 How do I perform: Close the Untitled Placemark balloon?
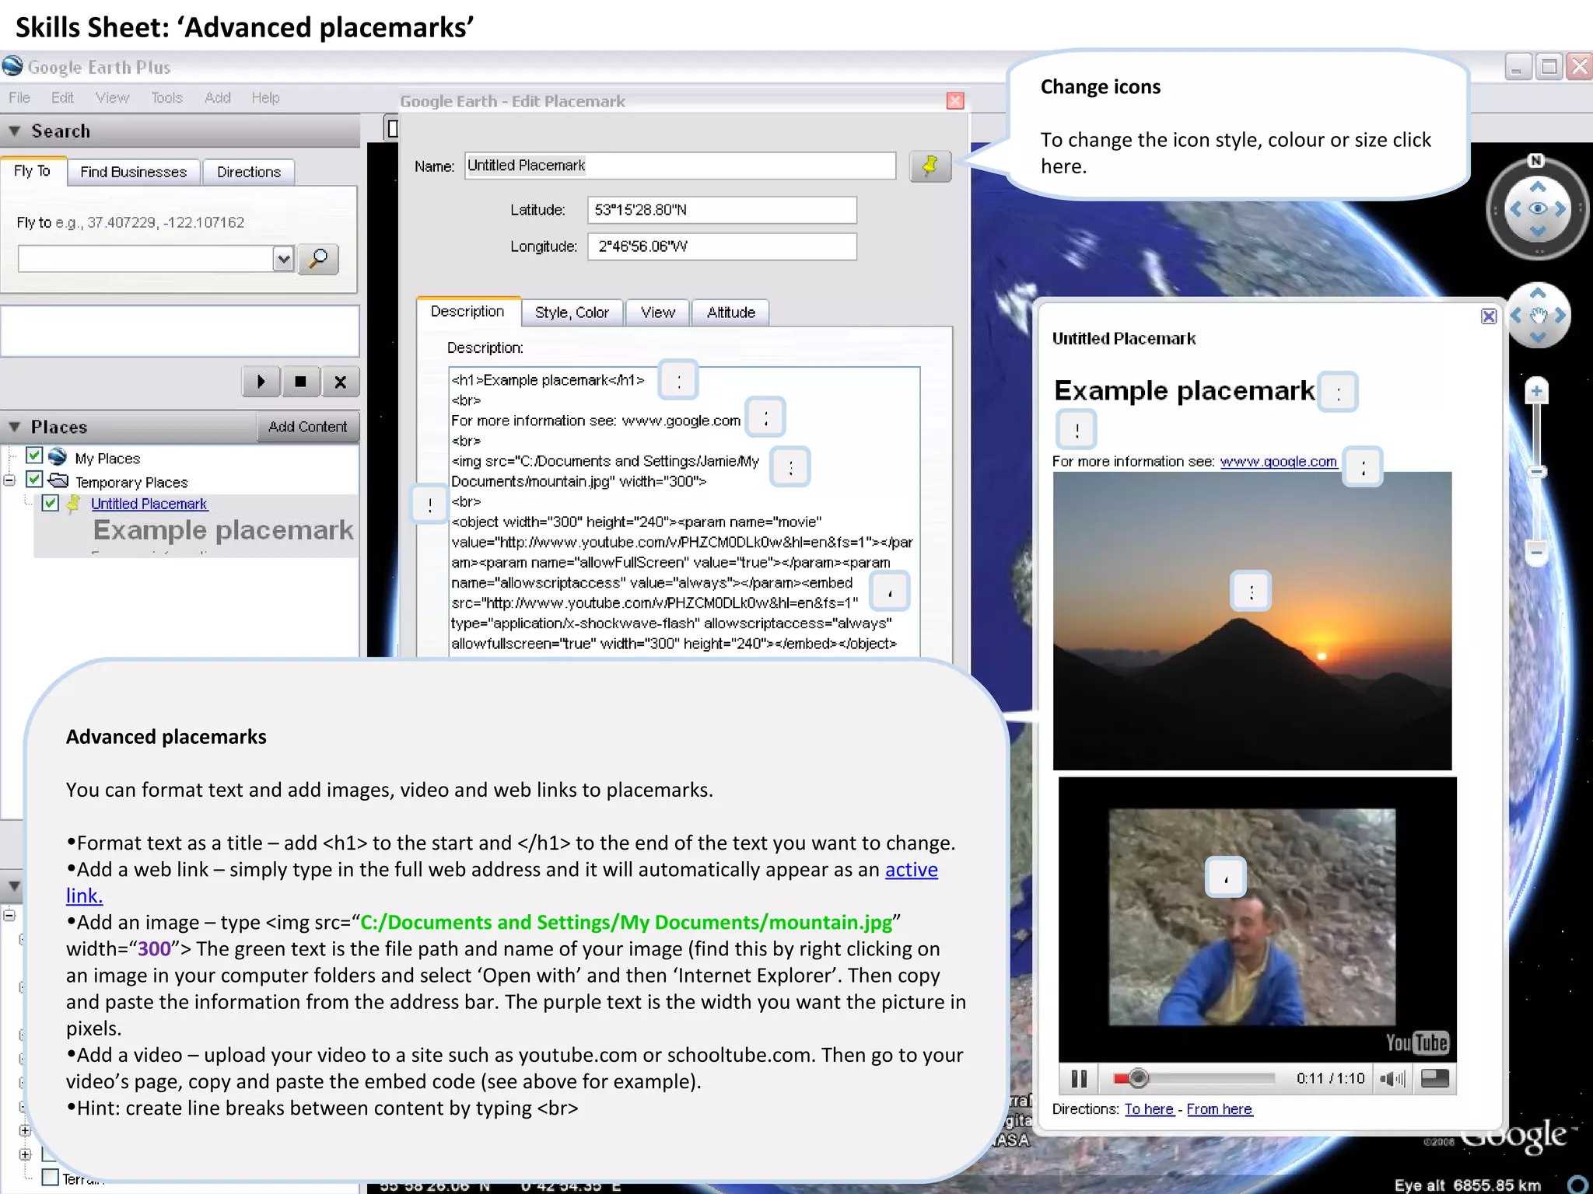1488,316
